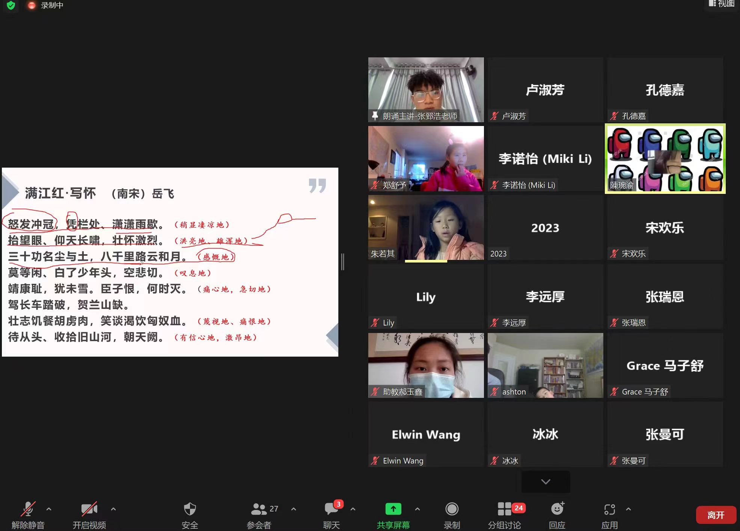Select the pinned teacher video tile
Screen dimensions: 740x531
click(426, 89)
